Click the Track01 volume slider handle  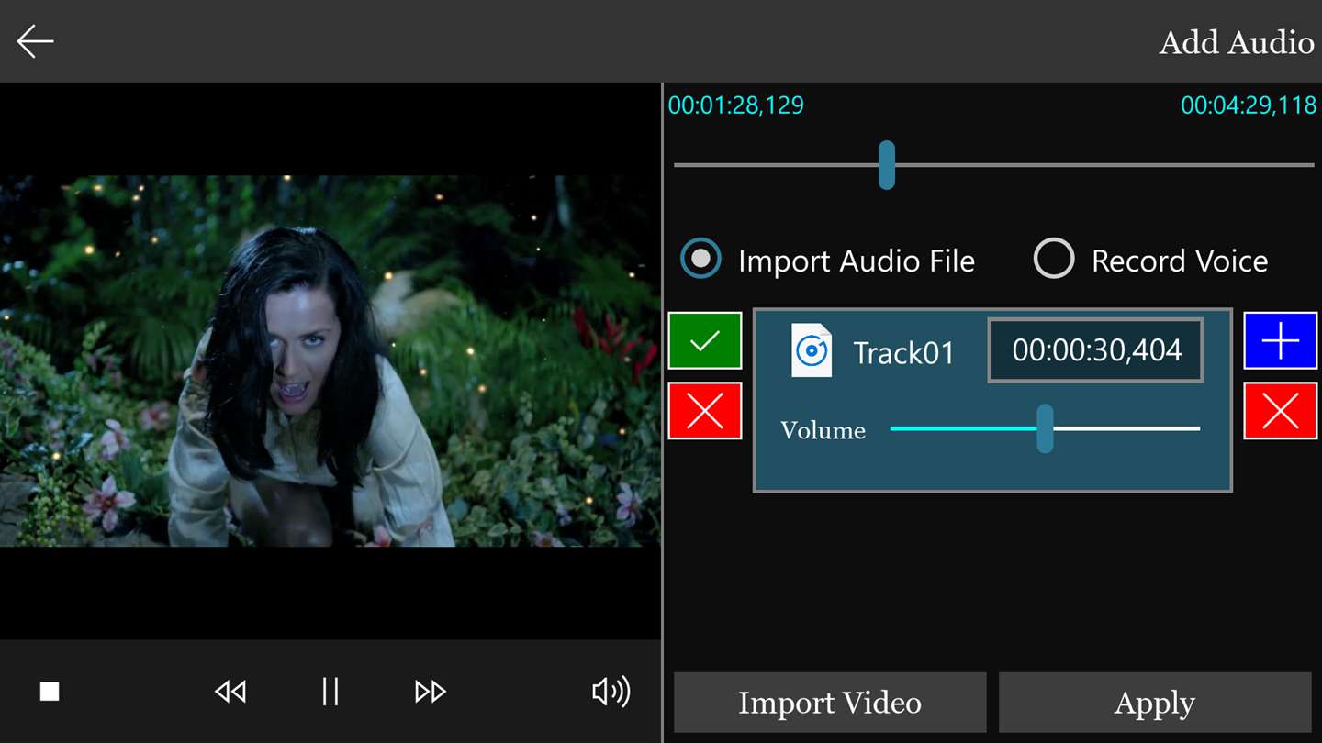(1045, 428)
